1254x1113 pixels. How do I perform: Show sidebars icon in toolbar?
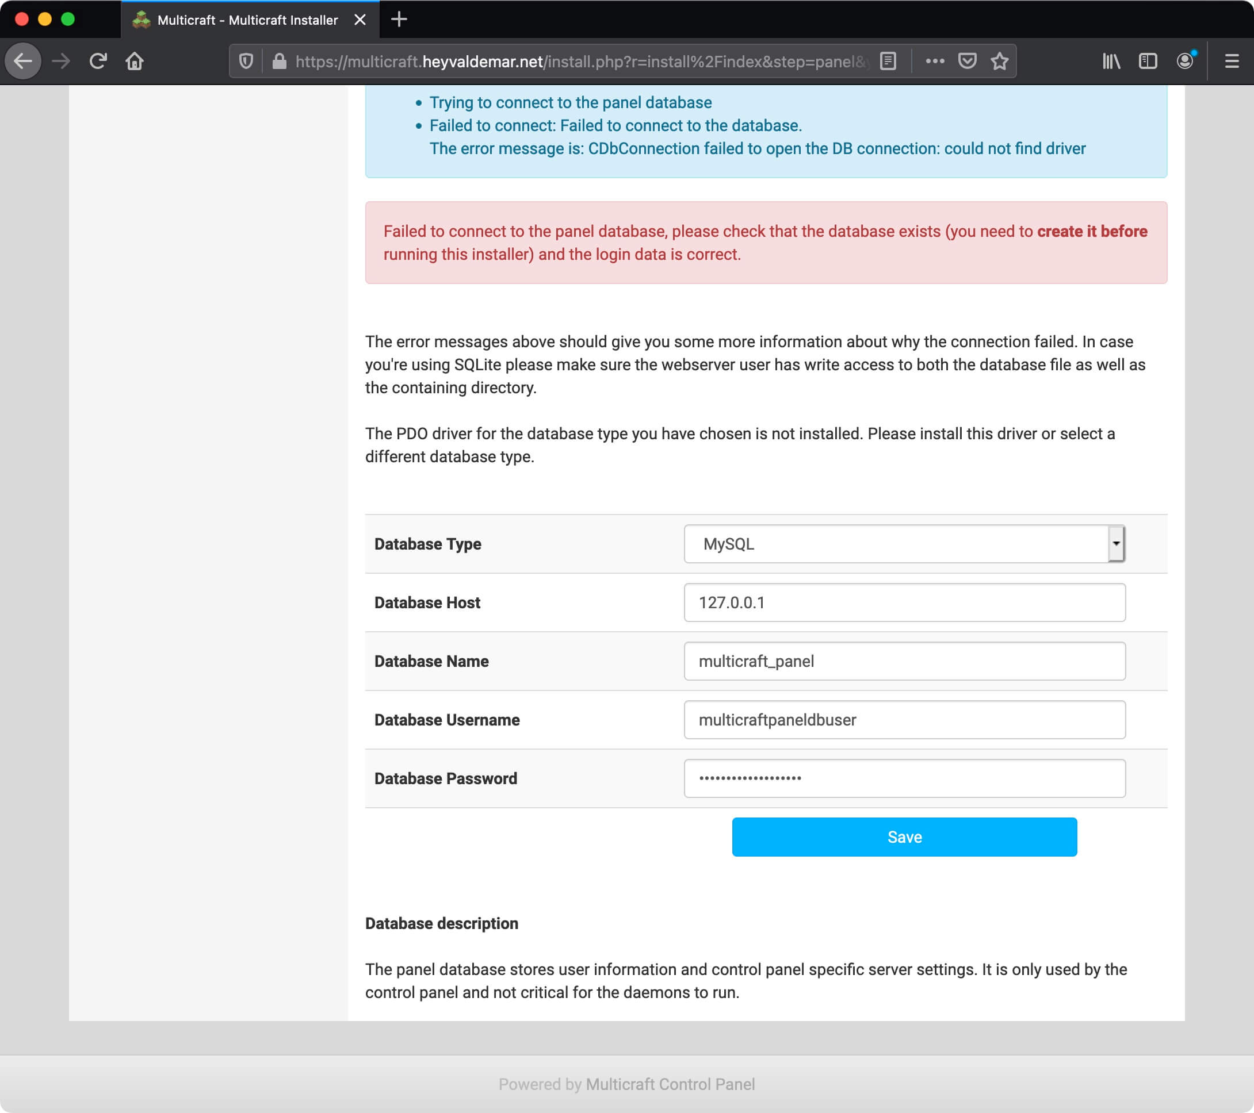pyautogui.click(x=1148, y=62)
